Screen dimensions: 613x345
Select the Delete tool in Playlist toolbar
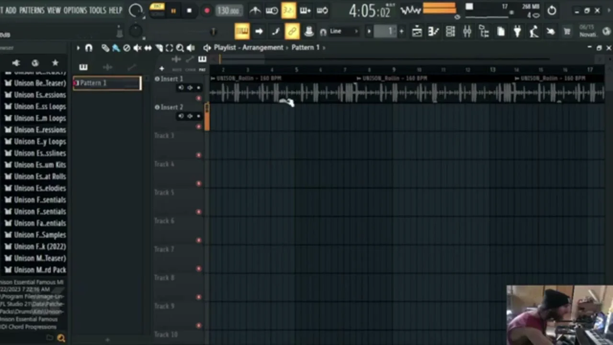(x=126, y=48)
